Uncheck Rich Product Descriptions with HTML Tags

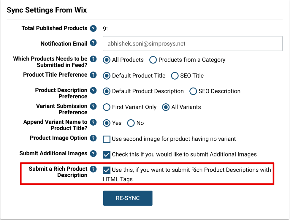click(107, 170)
